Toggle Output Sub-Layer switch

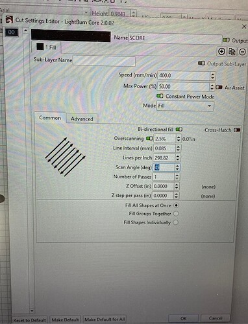tap(201, 63)
